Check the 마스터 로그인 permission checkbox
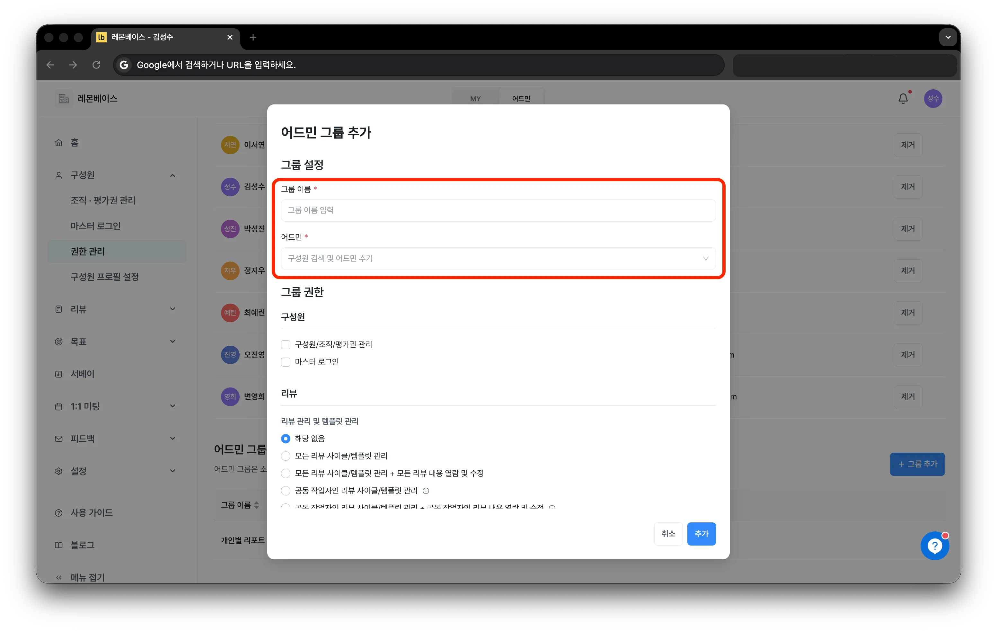This screenshot has height=631, width=997. pos(286,362)
